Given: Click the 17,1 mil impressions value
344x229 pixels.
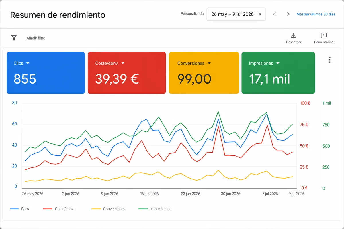Looking at the screenshot, I should tap(269, 79).
